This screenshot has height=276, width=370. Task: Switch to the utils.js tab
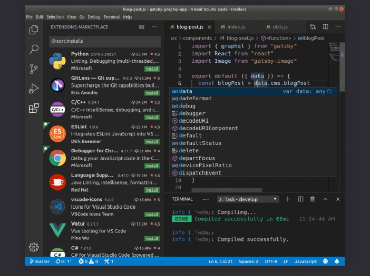pos(282,27)
